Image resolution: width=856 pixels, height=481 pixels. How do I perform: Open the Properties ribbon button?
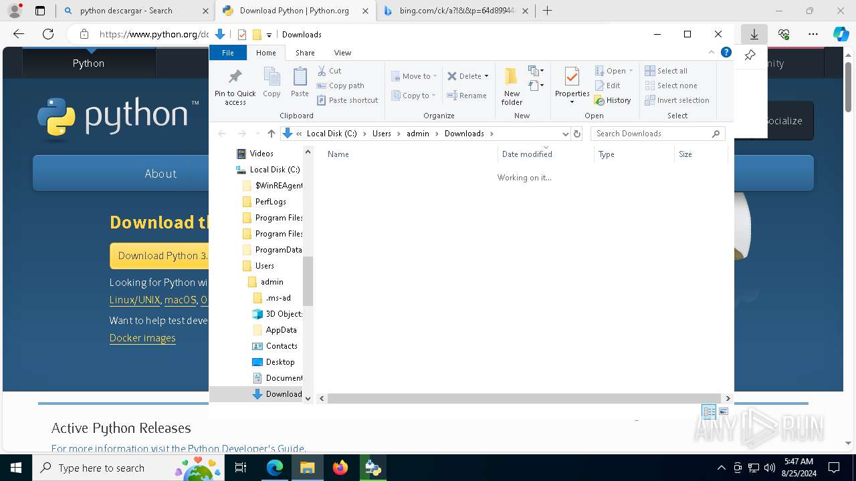572,86
